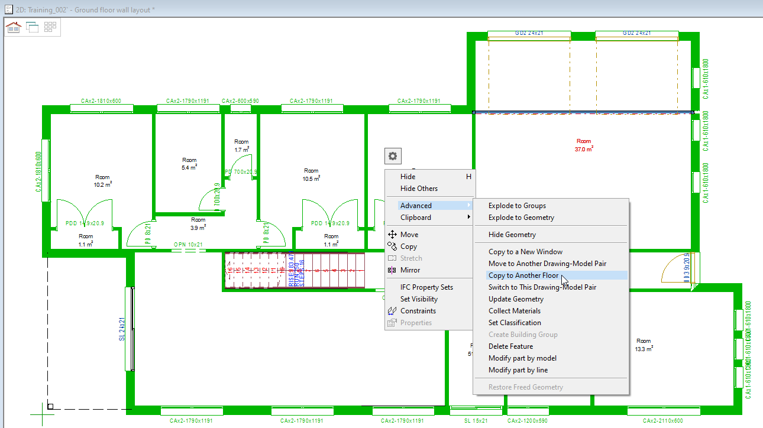763x428 pixels.
Task: Click the house building view icon
Action: (x=13, y=27)
